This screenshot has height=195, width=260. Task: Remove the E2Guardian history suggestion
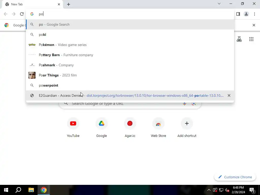tap(229, 95)
